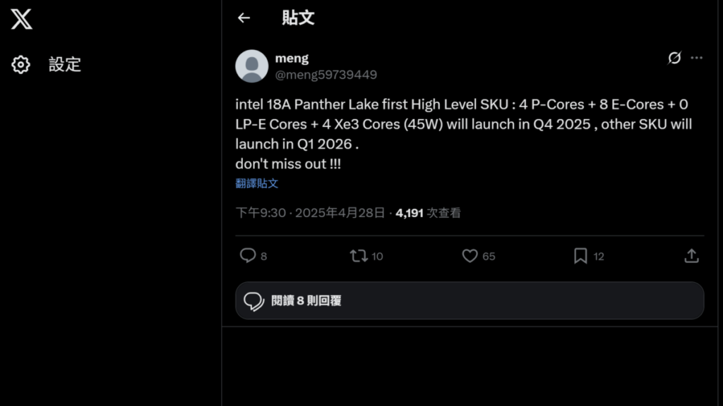Click the 貼文 page header title

pyautogui.click(x=299, y=18)
